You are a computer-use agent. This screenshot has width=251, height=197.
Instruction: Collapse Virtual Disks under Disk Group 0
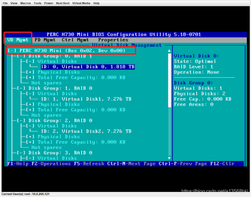point(30,61)
